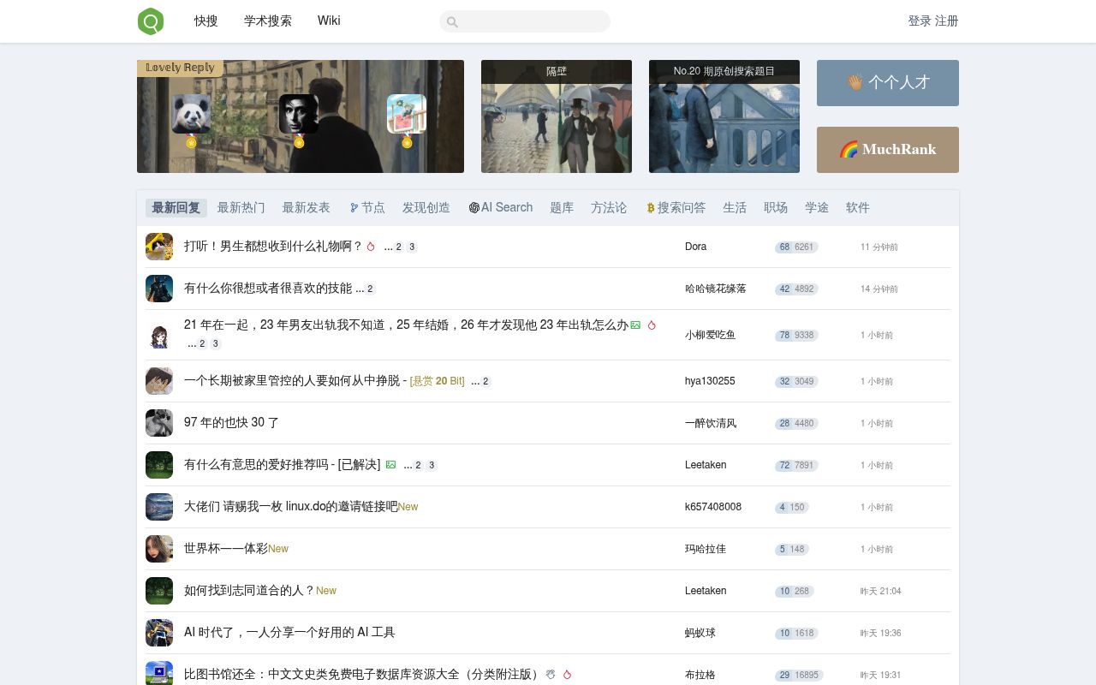Open the AI Search tab

pyautogui.click(x=501, y=208)
